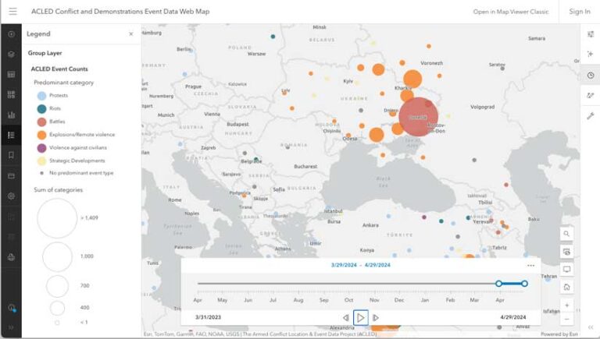
Task: Click the monitor screen map tool icon
Action: click(x=566, y=270)
